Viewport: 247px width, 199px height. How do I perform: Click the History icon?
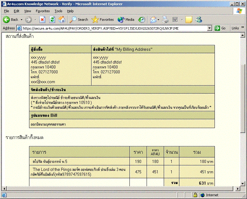point(141,20)
